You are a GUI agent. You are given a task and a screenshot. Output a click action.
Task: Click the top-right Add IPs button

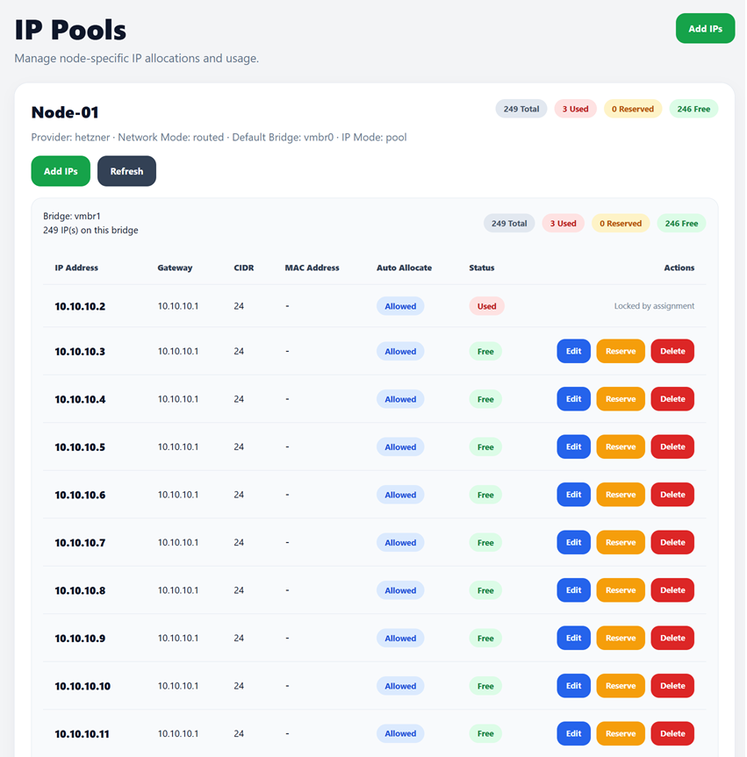[705, 28]
